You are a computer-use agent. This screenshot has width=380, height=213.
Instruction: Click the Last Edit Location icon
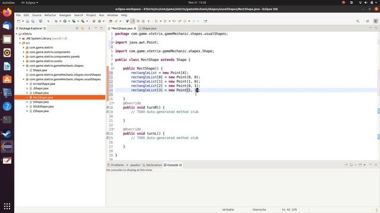[174, 21]
